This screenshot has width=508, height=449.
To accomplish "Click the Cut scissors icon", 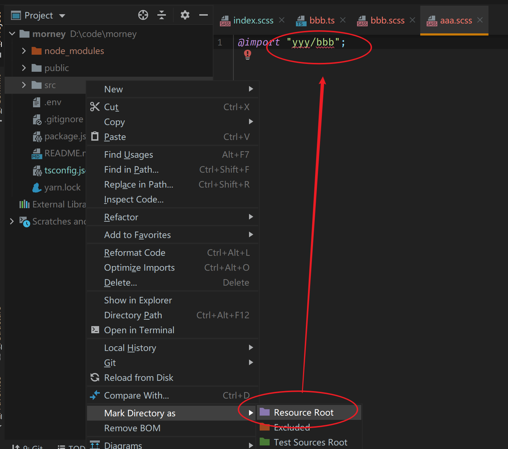I will pos(95,107).
